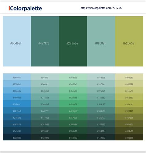
Task: Choose the #4e877f teal shade
Action: coord(45,110)
